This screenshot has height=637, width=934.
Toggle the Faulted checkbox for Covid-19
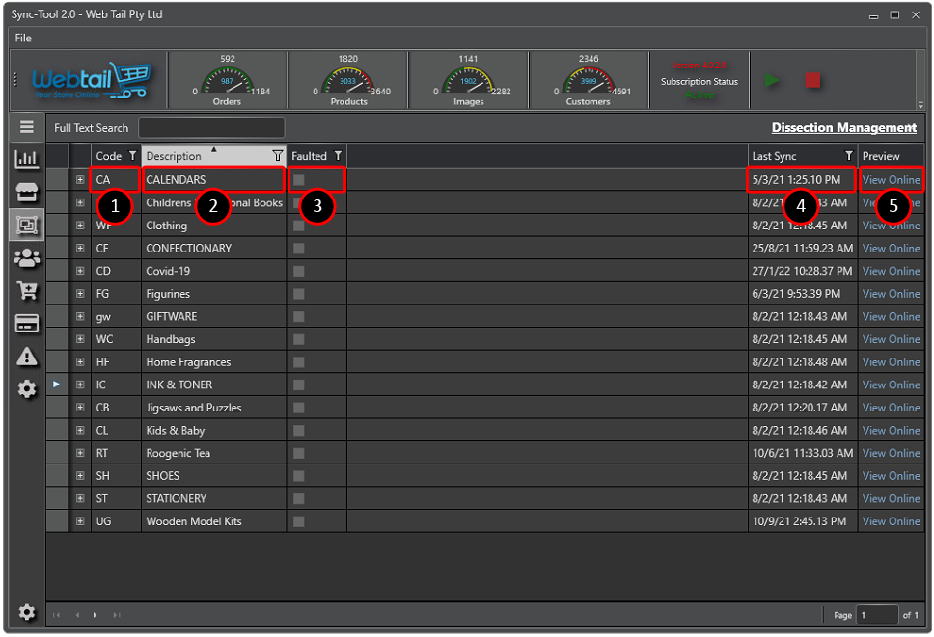pos(299,271)
